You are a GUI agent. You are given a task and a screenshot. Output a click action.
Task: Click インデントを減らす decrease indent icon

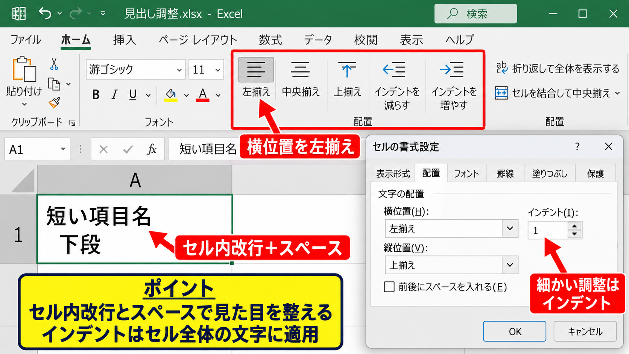pyautogui.click(x=394, y=70)
